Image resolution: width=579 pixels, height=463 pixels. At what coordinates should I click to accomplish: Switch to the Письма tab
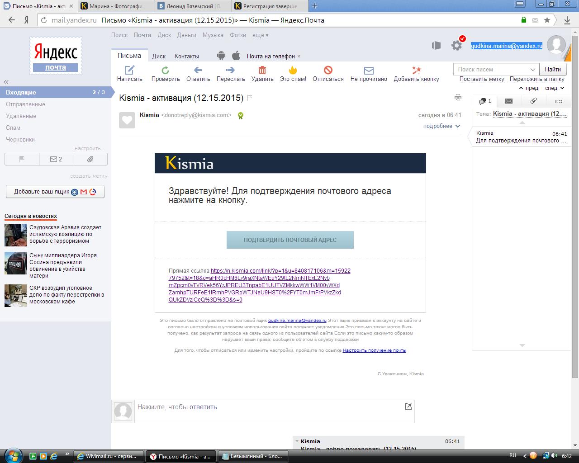(129, 56)
